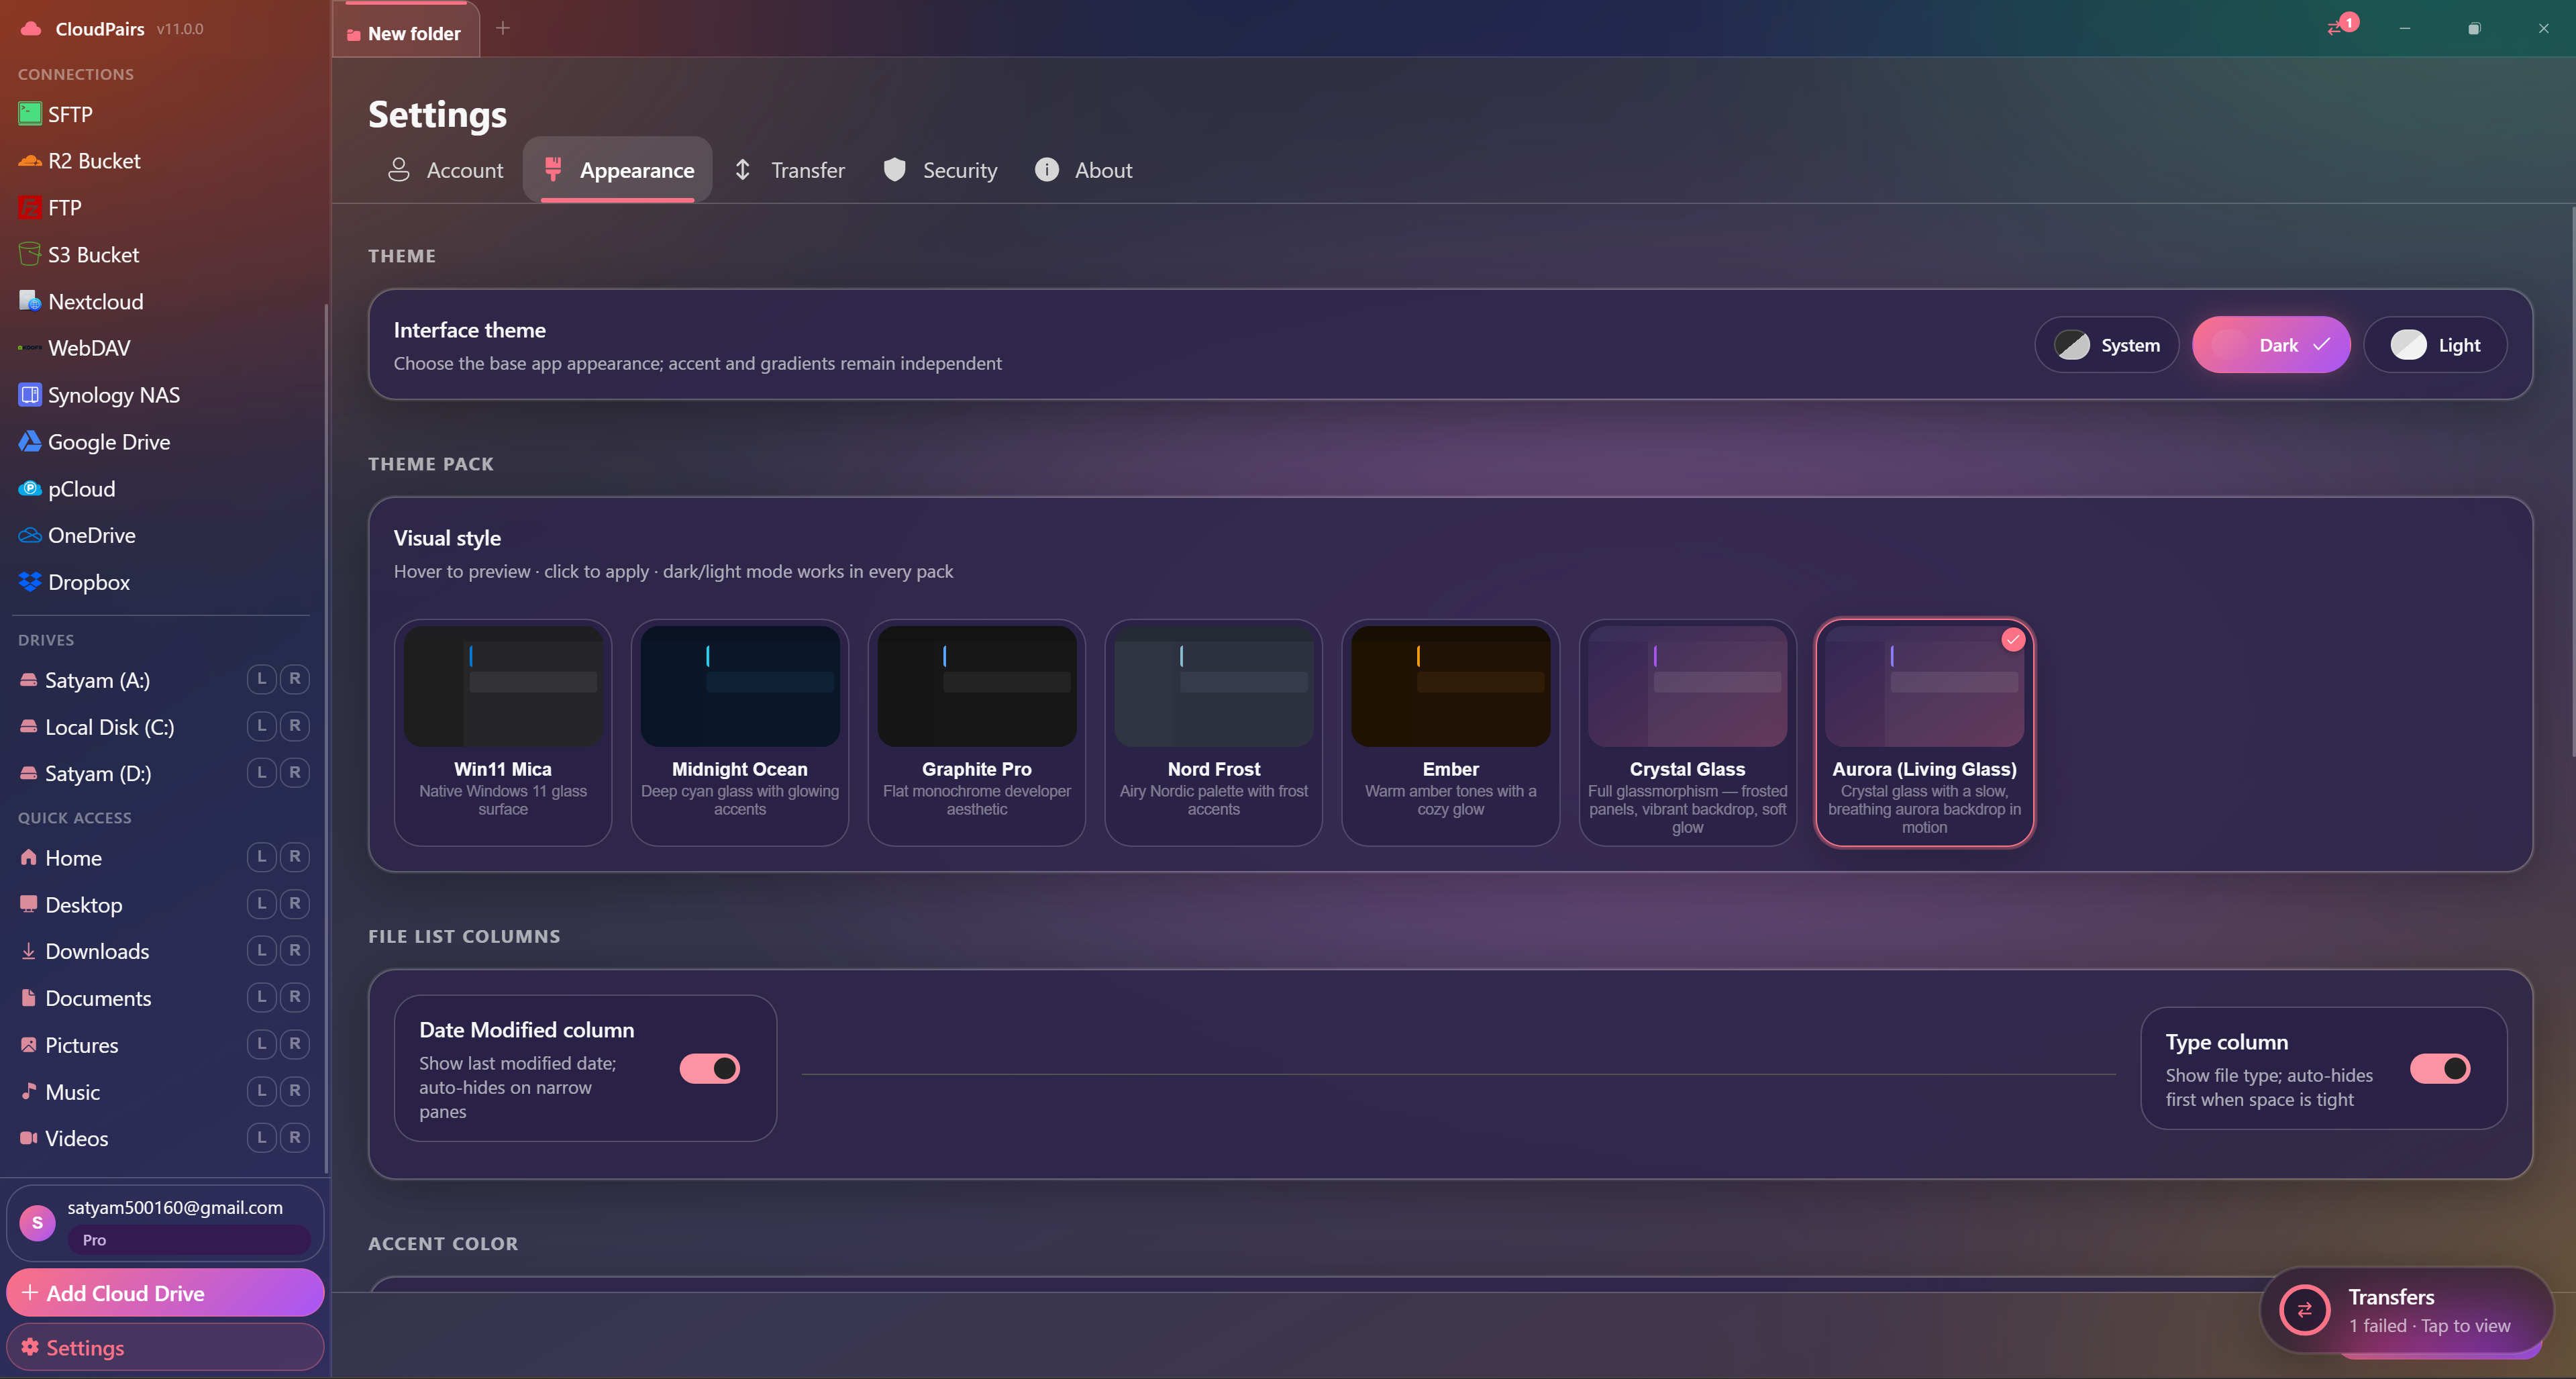Open the Downloads quick access folder
This screenshot has width=2576, height=1379.
[97, 951]
